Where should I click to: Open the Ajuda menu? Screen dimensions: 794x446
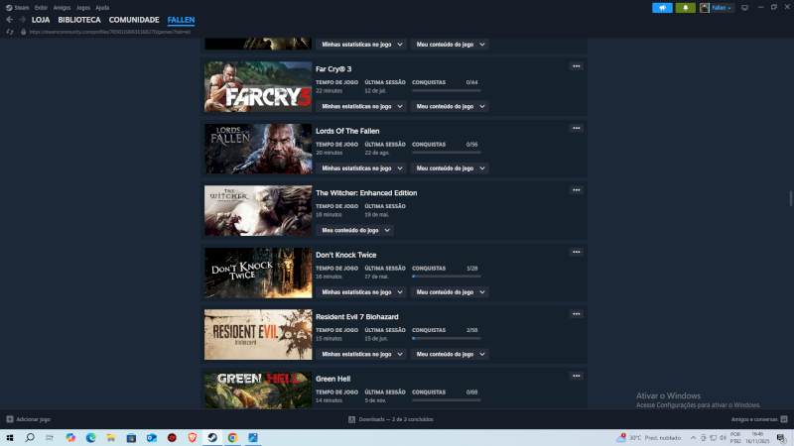pos(102,8)
